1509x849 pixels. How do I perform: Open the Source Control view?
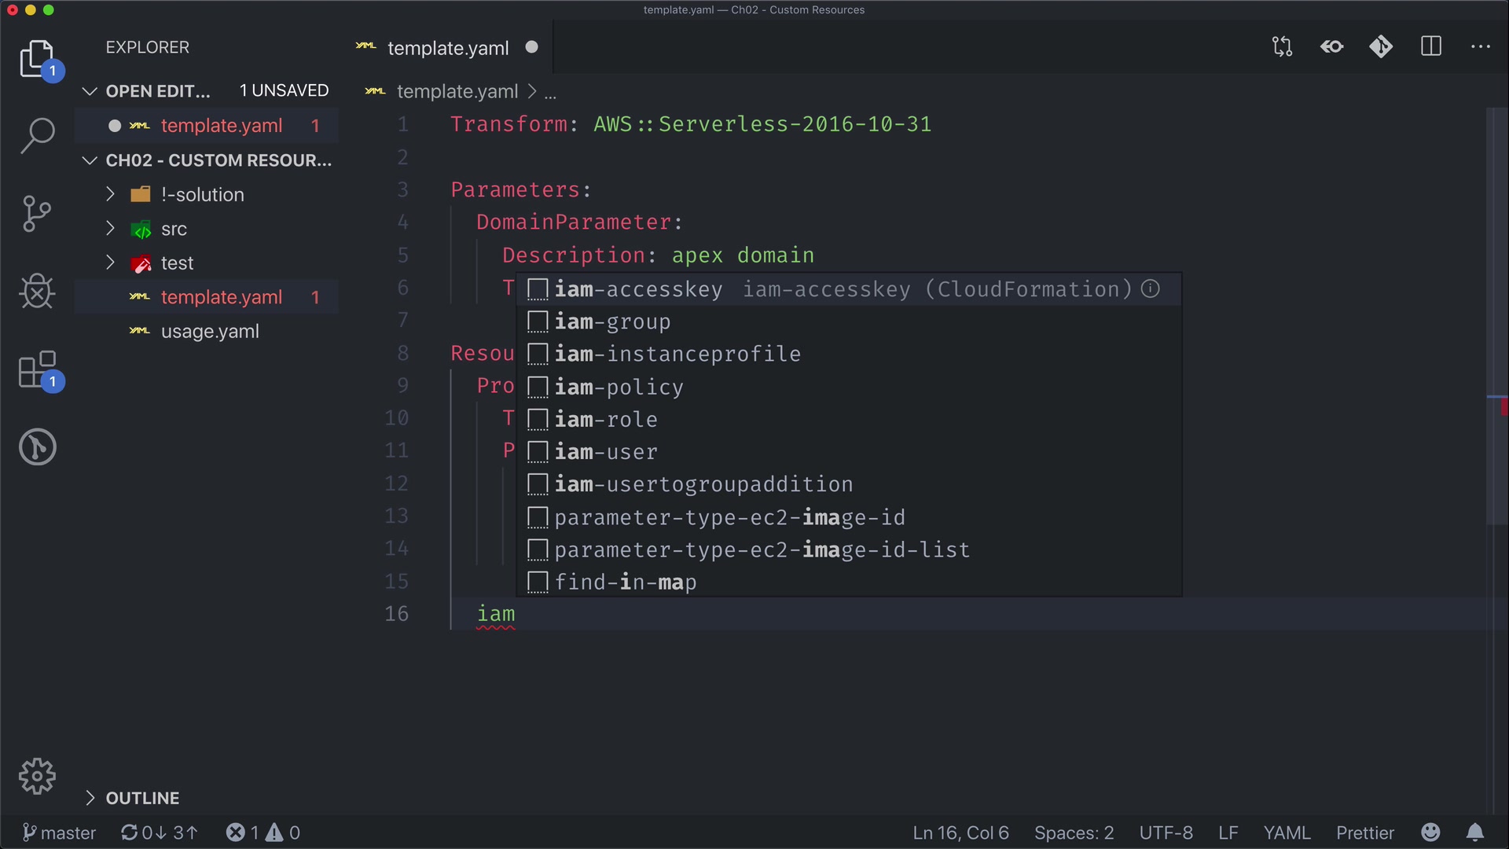[x=37, y=214]
